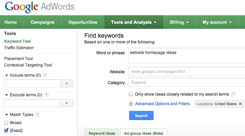Open help for Include terms
The width and height of the screenshot is (245, 136).
click(x=45, y=75)
